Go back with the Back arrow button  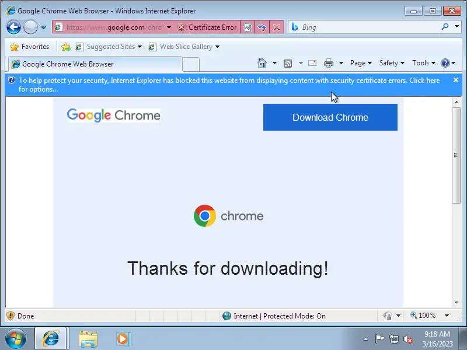click(x=13, y=27)
